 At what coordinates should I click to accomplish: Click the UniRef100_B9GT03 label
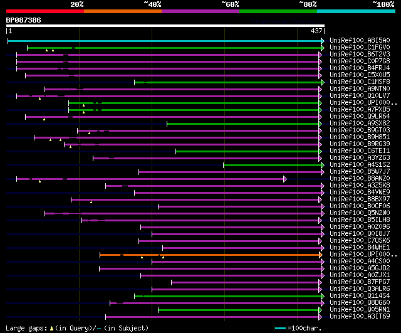pyautogui.click(x=360, y=130)
